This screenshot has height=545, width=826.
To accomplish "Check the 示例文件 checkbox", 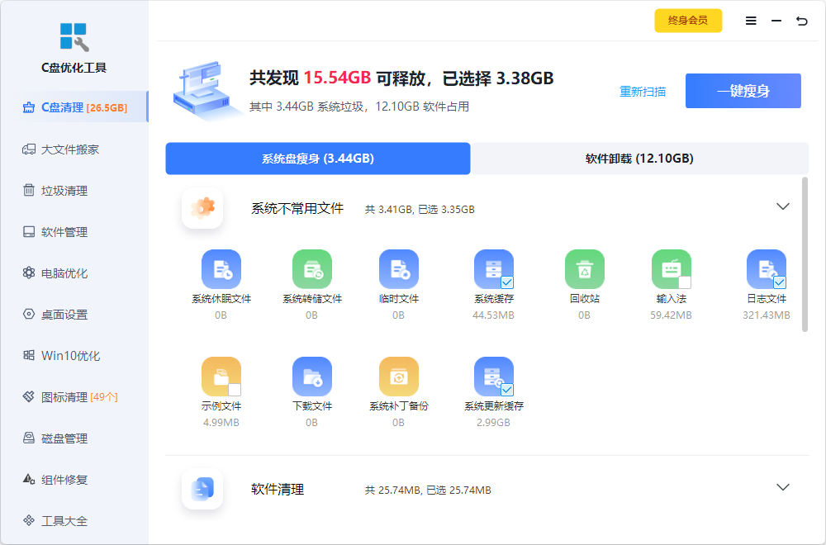I will point(235,389).
